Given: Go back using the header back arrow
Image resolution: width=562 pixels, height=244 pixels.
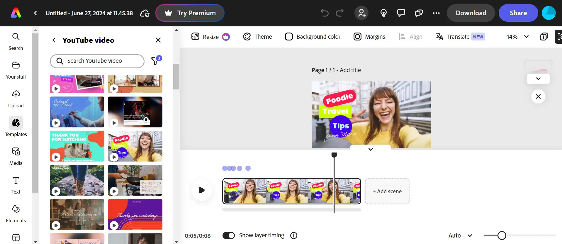Looking at the screenshot, I should click(35, 13).
